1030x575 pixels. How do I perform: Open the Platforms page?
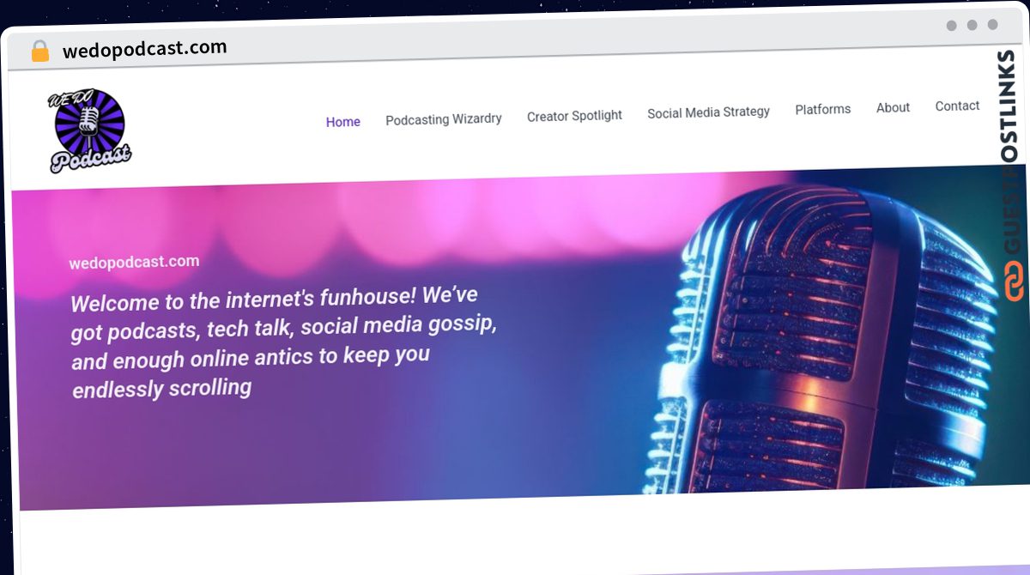[822, 109]
